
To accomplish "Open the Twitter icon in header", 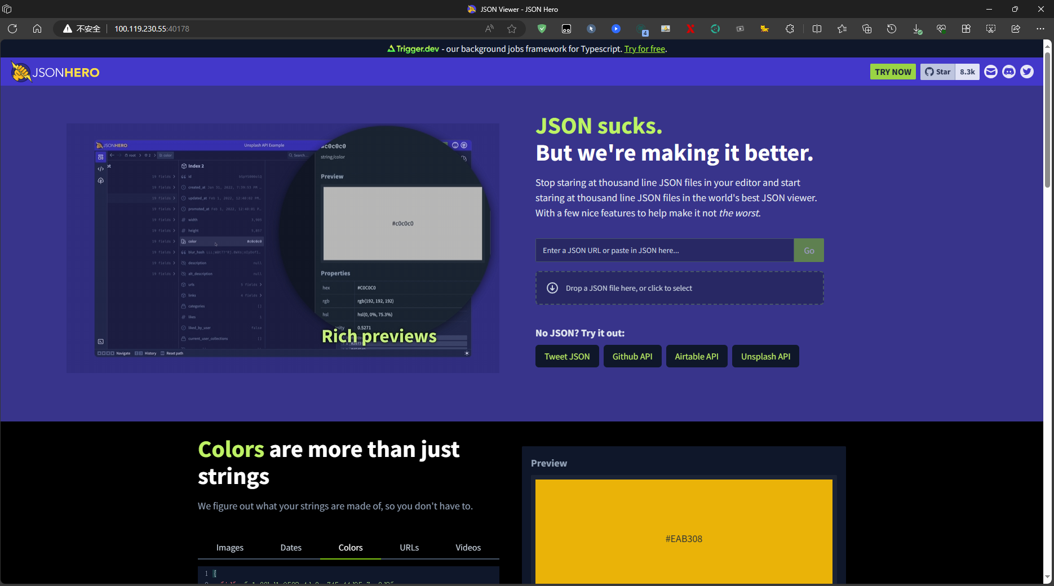I will click(1026, 72).
